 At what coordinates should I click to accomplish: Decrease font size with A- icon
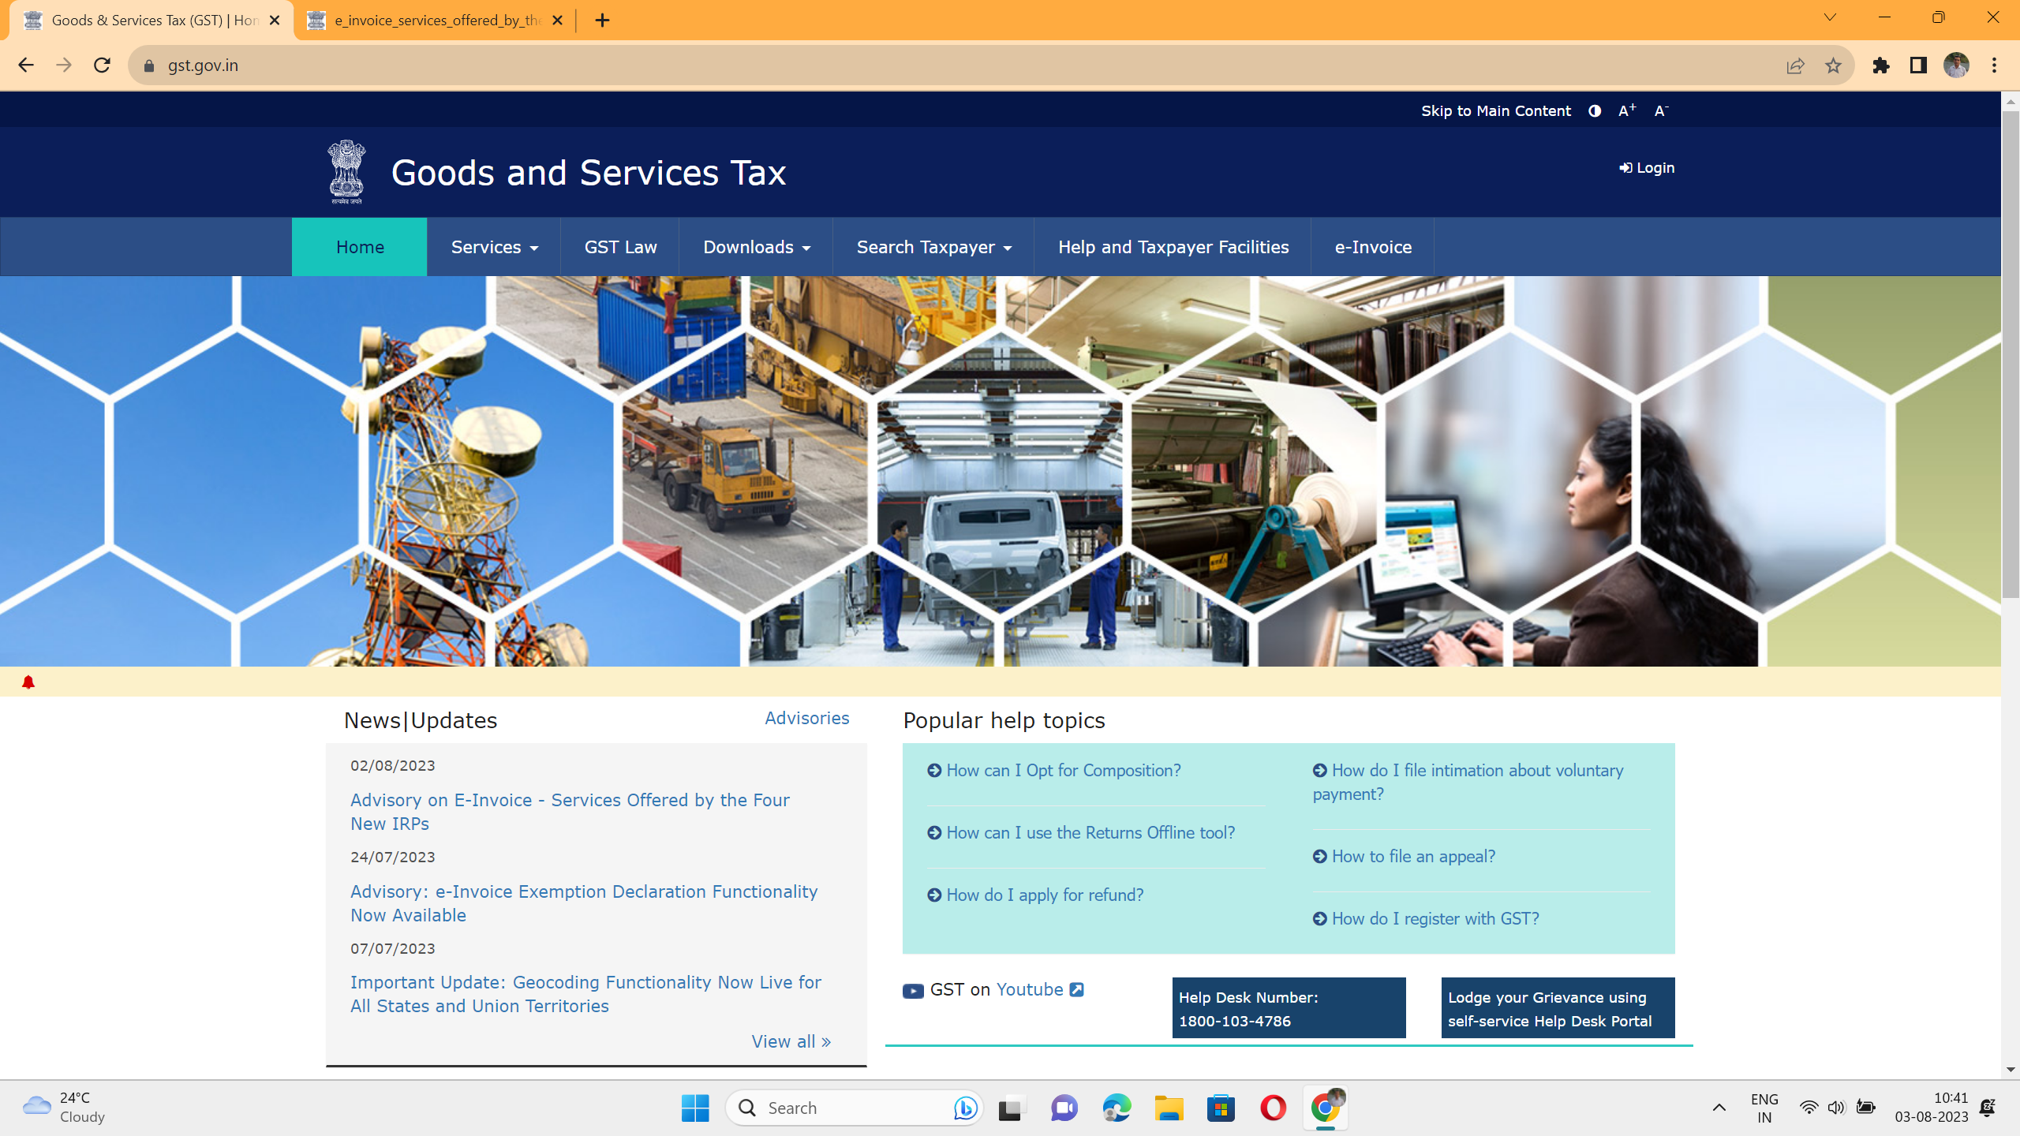click(x=1660, y=111)
